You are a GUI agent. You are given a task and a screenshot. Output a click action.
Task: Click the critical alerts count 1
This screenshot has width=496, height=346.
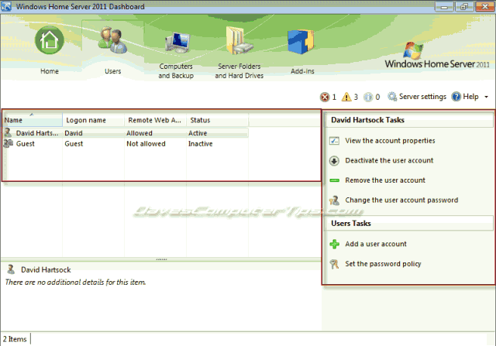334,97
